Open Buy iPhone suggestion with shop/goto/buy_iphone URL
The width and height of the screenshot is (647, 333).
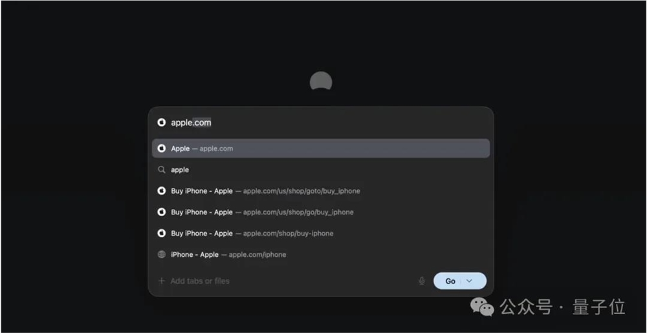point(321,190)
